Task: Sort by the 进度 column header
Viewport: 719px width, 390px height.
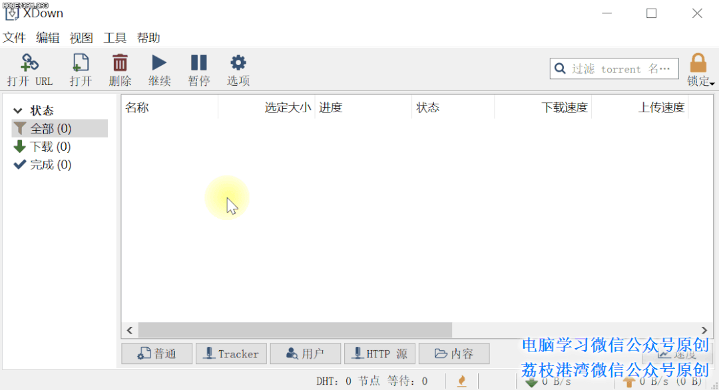Action: [363, 108]
